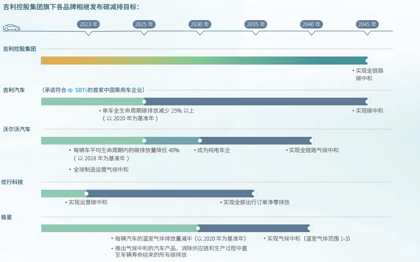
Task: Click the SBTi eye logo icon
Action: point(70,90)
